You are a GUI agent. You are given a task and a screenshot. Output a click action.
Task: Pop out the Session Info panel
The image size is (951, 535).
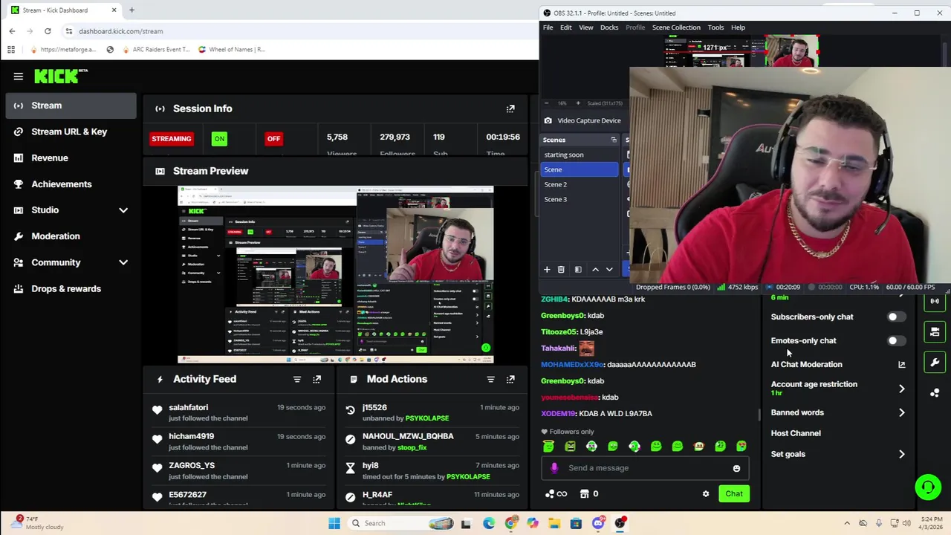point(510,108)
